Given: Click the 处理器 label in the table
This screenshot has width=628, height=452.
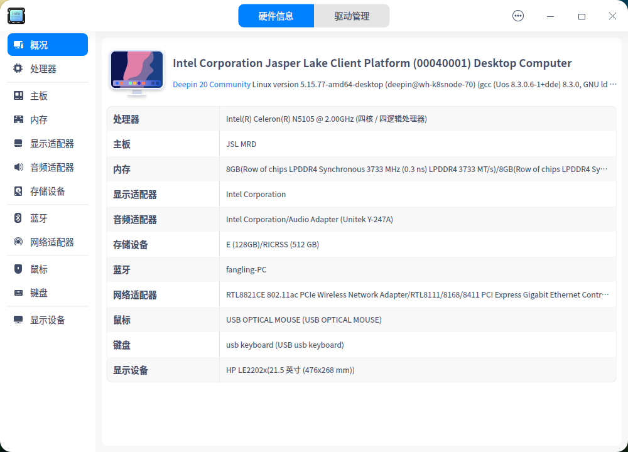Looking at the screenshot, I should pyautogui.click(x=126, y=119).
